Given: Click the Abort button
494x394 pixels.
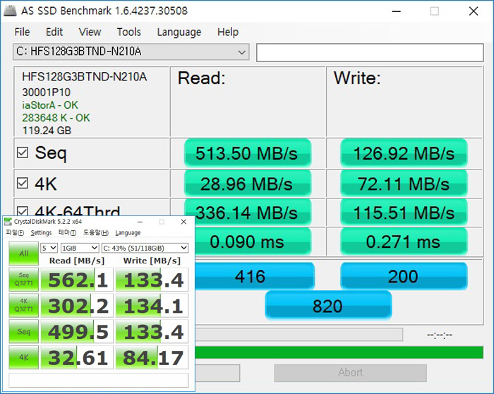Looking at the screenshot, I should tap(350, 373).
